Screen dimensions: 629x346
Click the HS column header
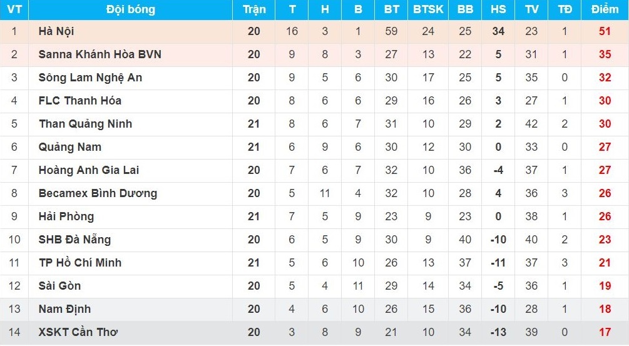[x=498, y=9]
